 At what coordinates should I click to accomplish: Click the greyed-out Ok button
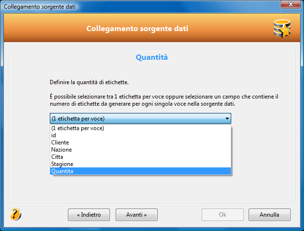[223, 215]
